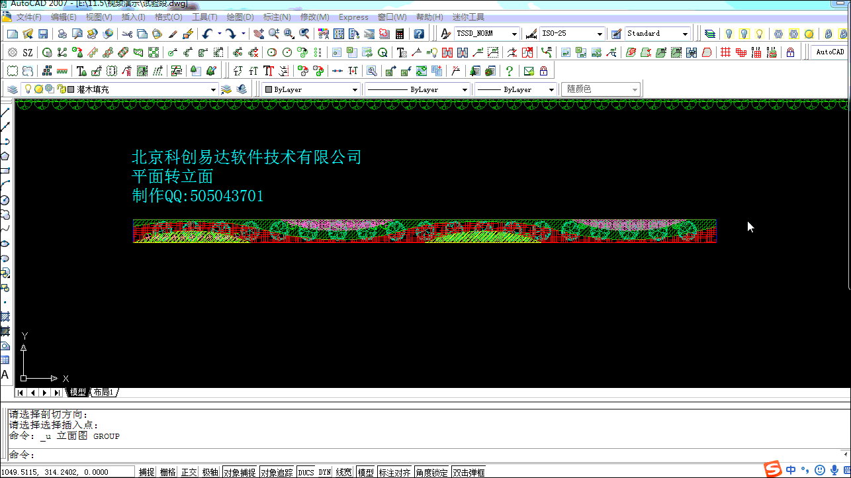851x478 pixels.
Task: Open the Help question mark icon in the top toolbar
Action: point(419,34)
